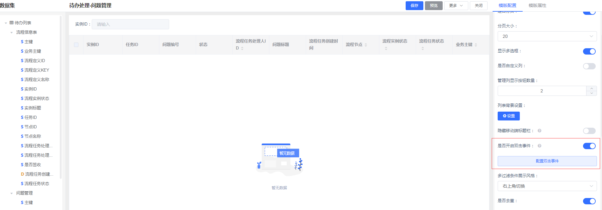Collapse the 流程信息表 tree node
Image resolution: width=602 pixels, height=210 pixels.
pos(12,32)
